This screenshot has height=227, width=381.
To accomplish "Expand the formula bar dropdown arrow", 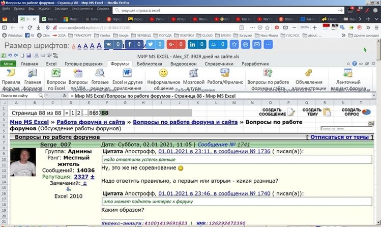I will [x=374, y=96].
